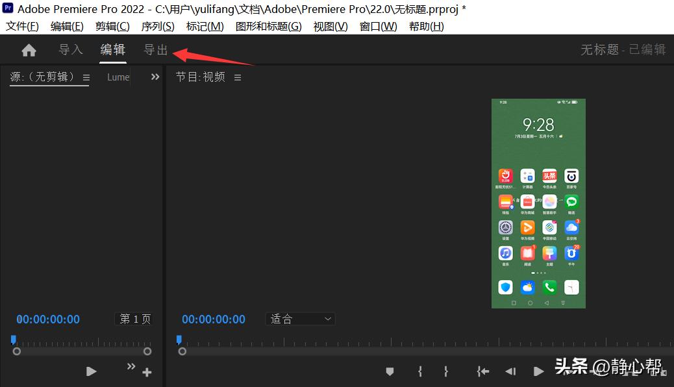Open the 帮助(H) menu

click(x=427, y=27)
